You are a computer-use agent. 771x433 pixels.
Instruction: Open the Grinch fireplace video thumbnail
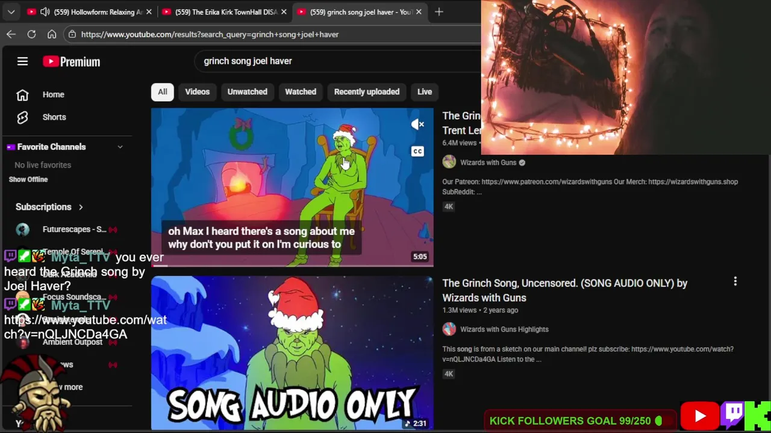292,187
